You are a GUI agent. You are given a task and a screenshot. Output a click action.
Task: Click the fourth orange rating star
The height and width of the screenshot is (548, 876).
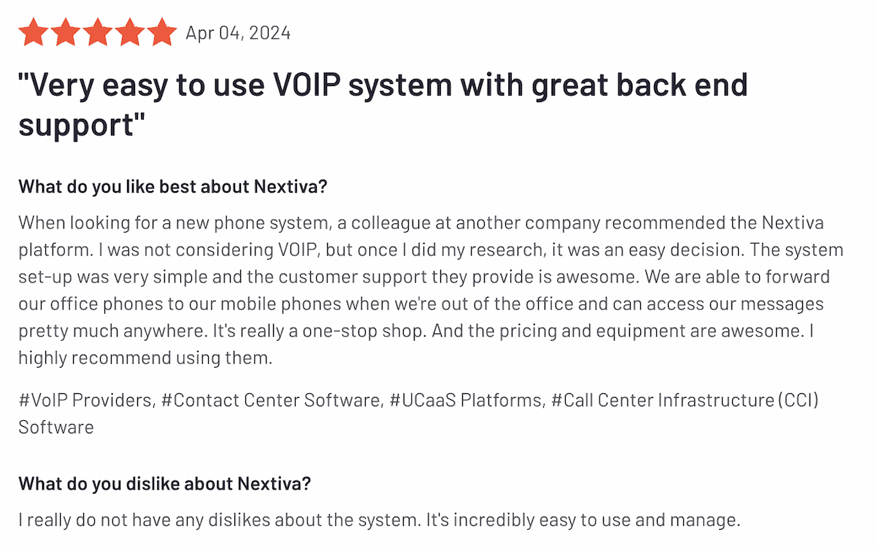pos(129,33)
